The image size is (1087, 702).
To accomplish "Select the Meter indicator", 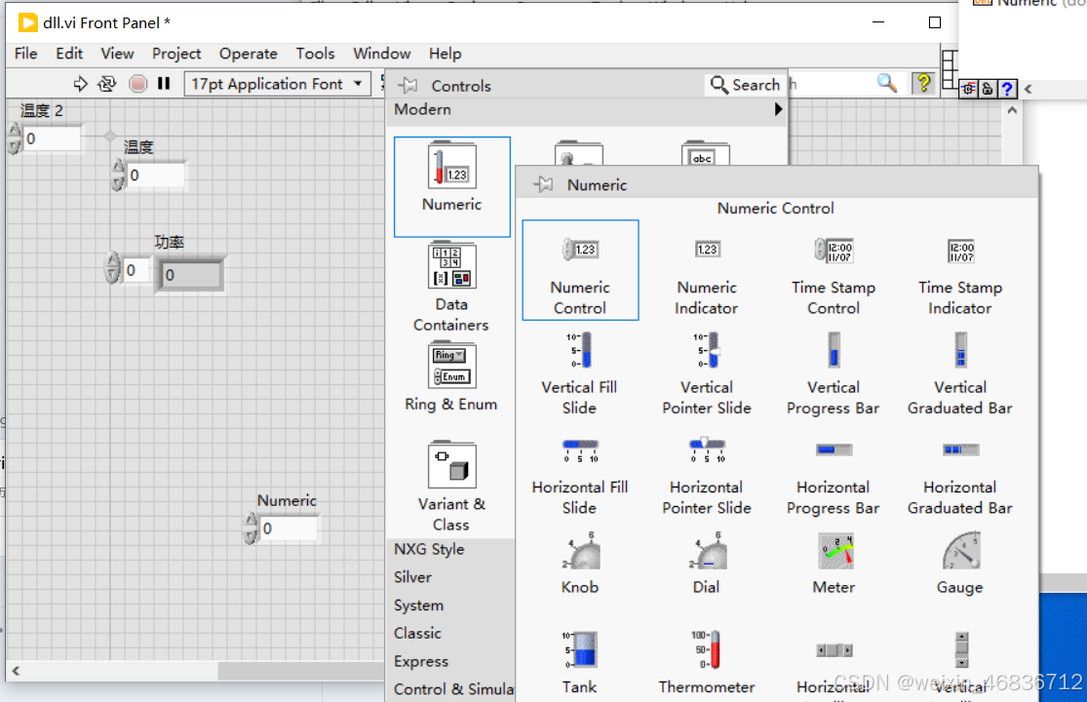I will (834, 564).
